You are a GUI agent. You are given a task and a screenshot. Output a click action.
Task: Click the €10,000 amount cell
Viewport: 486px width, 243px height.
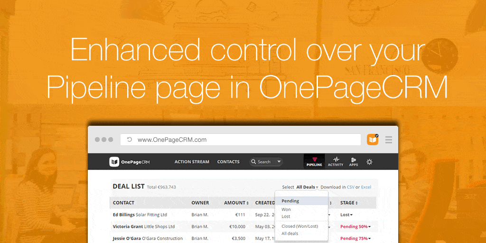click(237, 226)
